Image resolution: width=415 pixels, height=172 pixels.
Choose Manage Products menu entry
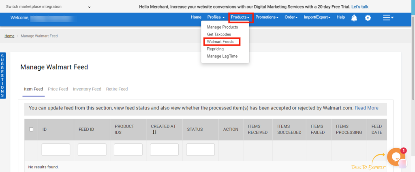coord(222,27)
